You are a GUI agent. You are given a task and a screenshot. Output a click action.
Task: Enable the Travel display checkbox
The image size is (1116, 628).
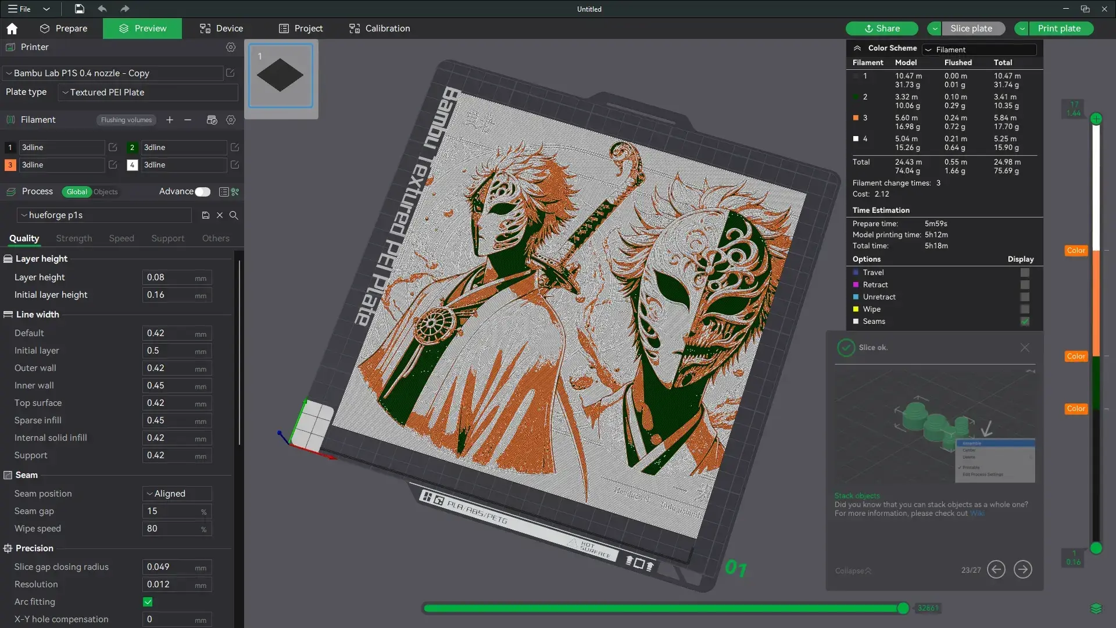[x=1025, y=272]
